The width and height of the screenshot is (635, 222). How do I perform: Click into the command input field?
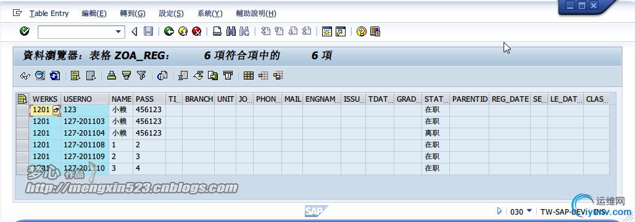tap(76, 31)
